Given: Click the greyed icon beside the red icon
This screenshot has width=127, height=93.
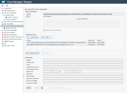Looking at the screenshot, I should 38,88.
